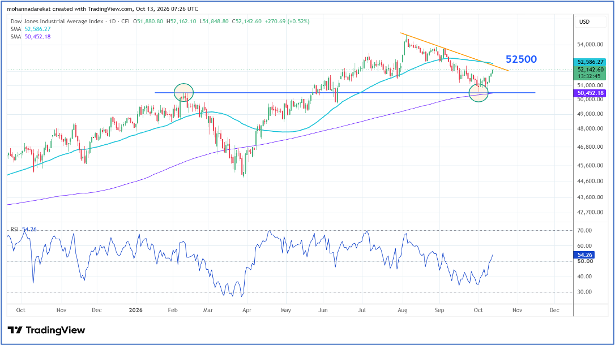Click the 43,600.00 price-axis label
This screenshot has height=345, width=615.
click(x=590, y=197)
